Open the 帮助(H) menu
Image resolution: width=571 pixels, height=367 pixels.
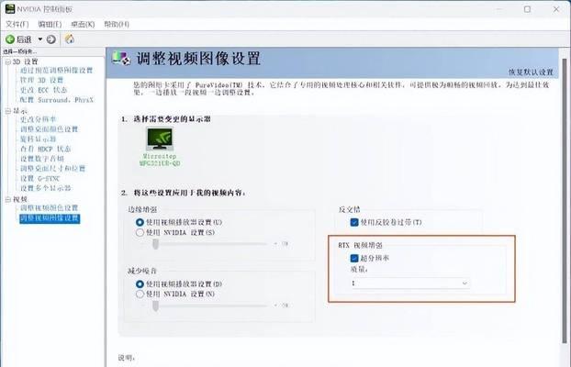tap(117, 24)
